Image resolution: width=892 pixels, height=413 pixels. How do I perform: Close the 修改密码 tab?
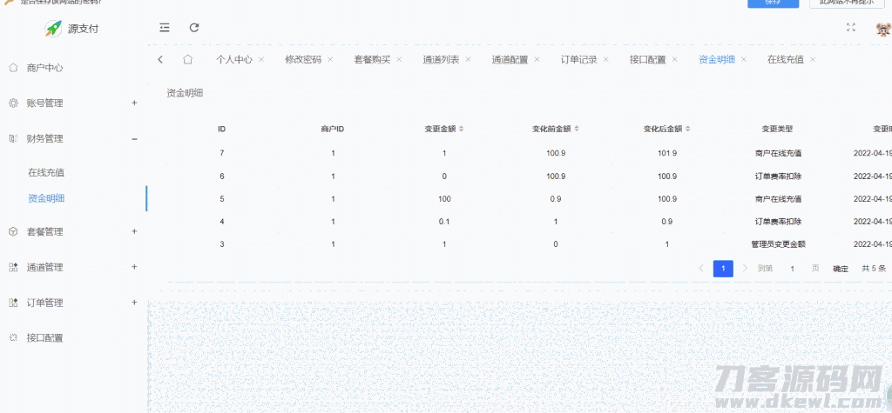330,59
